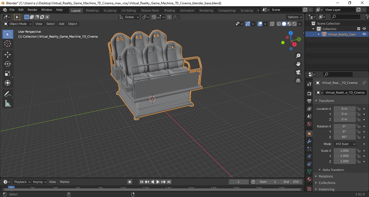
Task: Open the Render properties tab icon
Action: 309,94
